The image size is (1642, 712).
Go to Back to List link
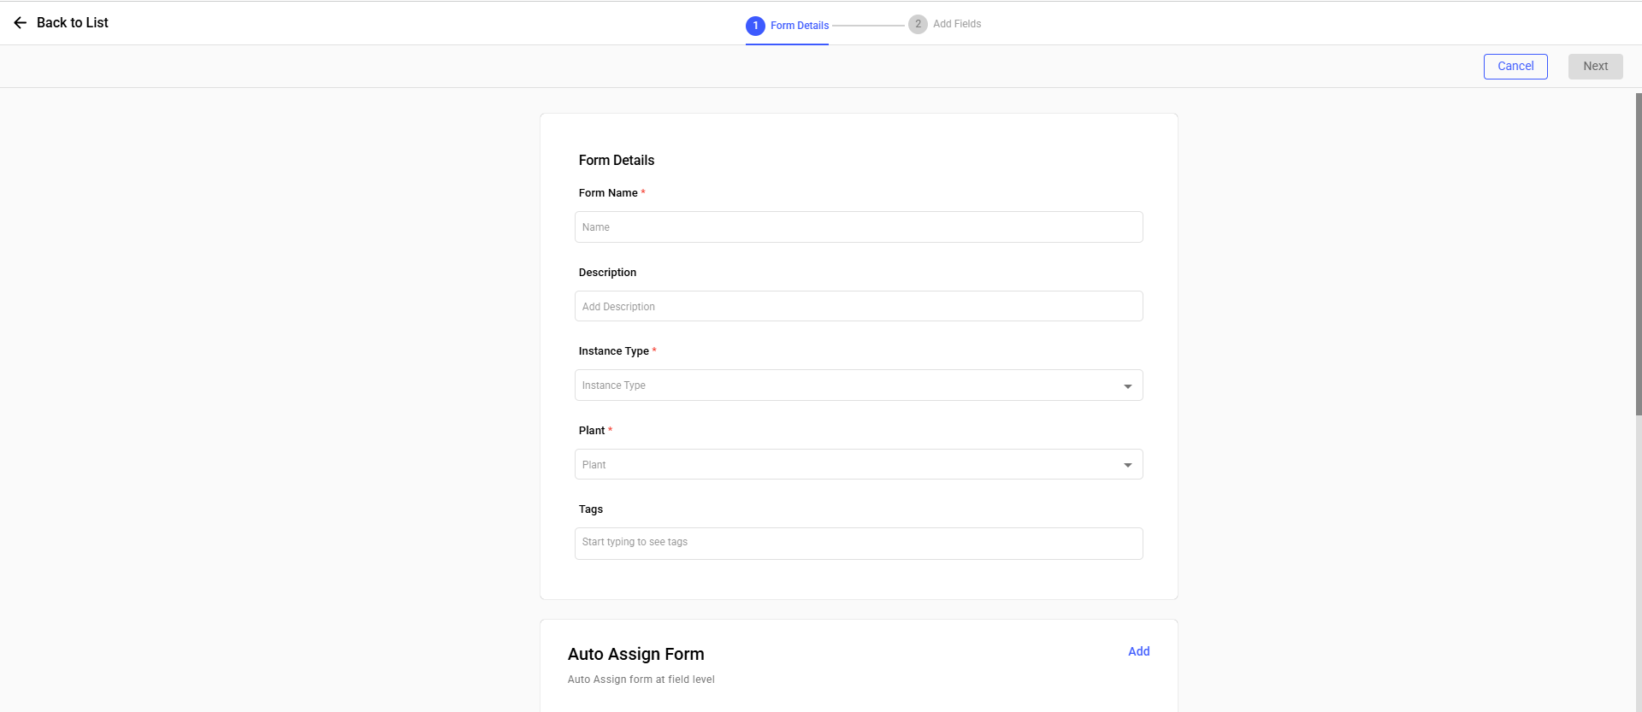[x=73, y=23]
